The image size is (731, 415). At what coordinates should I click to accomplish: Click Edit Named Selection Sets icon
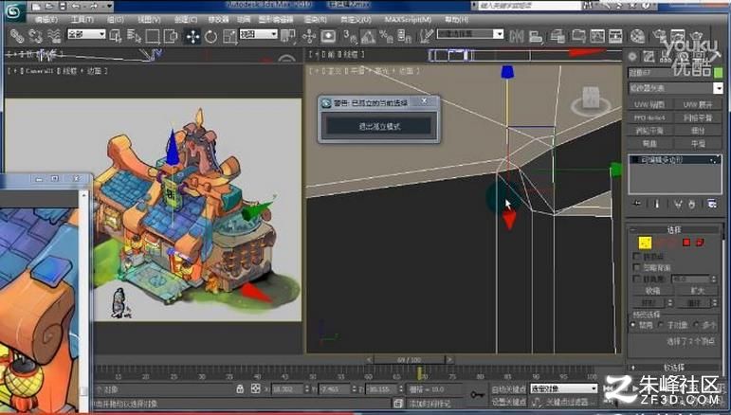point(426,36)
